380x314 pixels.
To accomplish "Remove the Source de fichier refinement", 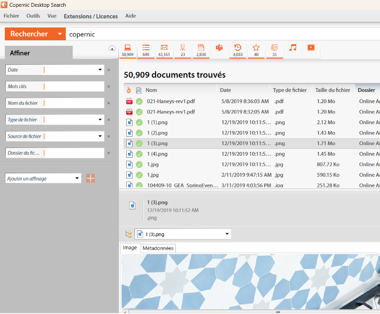I will click(109, 136).
